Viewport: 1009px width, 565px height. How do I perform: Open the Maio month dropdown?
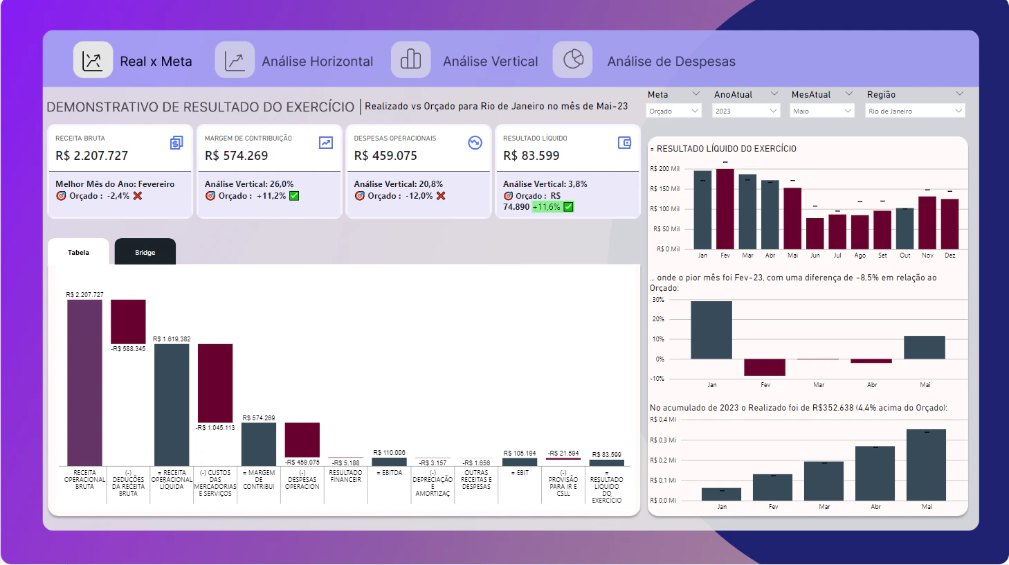coord(821,111)
